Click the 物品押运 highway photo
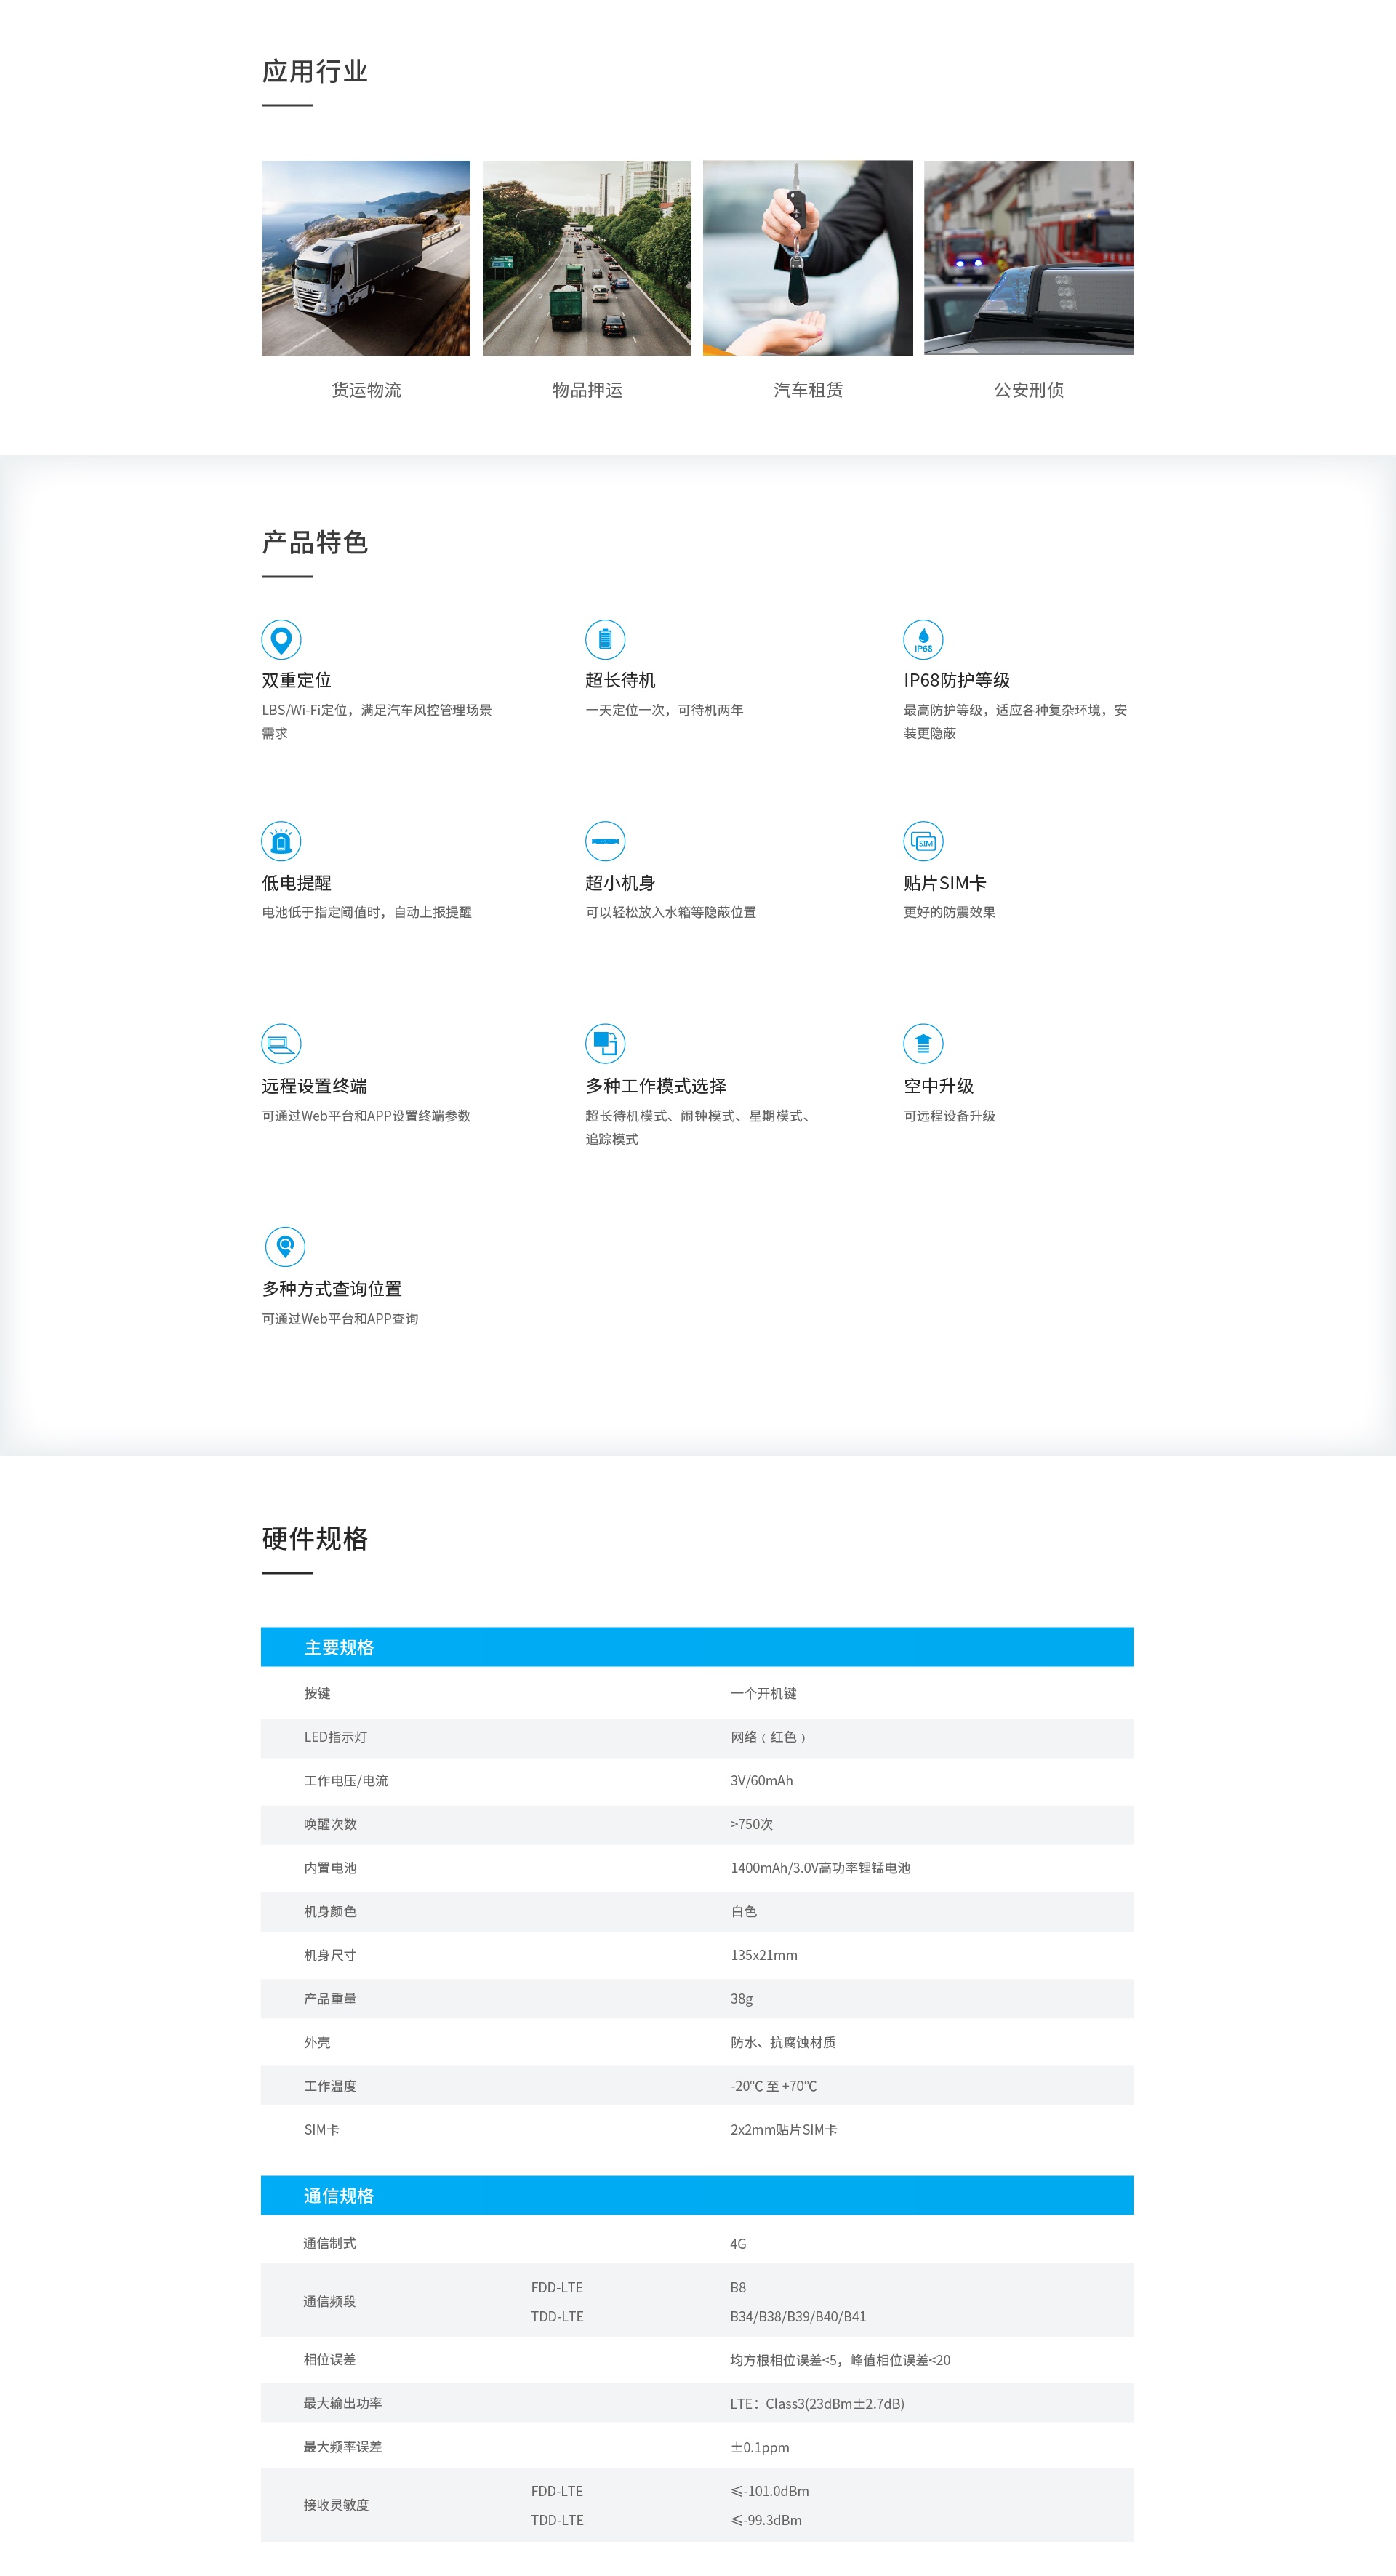The height and width of the screenshot is (2576, 1396). coord(586,260)
